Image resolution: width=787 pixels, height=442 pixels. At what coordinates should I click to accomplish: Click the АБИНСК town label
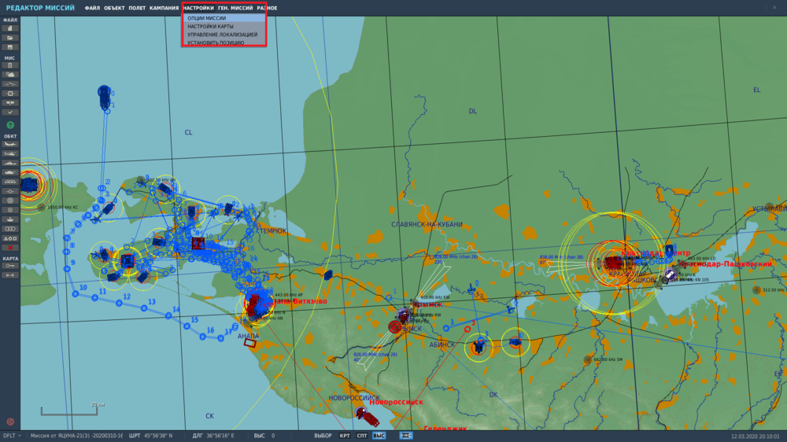442,344
